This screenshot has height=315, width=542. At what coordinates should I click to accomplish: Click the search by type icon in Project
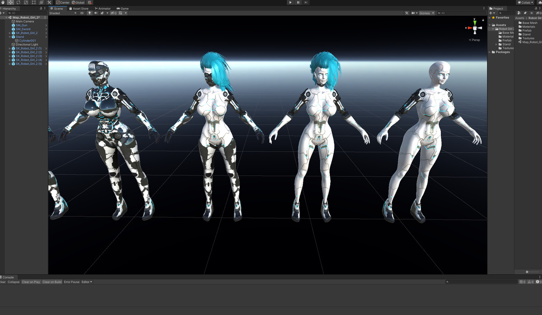tap(519, 13)
